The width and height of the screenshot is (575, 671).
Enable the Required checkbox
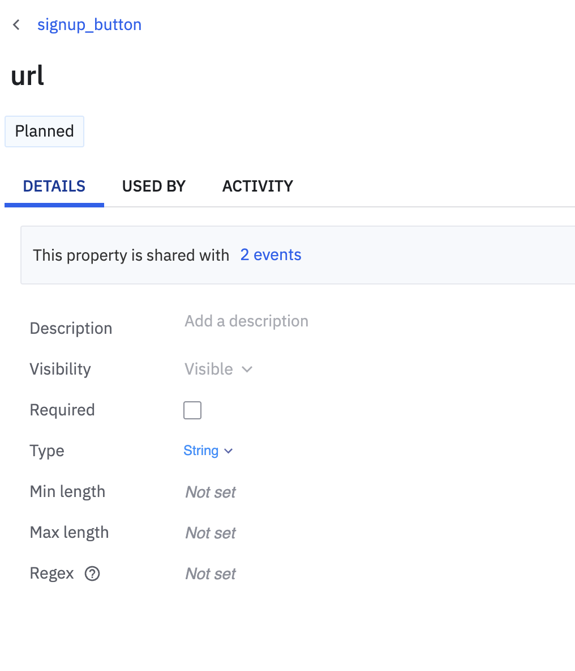click(192, 410)
